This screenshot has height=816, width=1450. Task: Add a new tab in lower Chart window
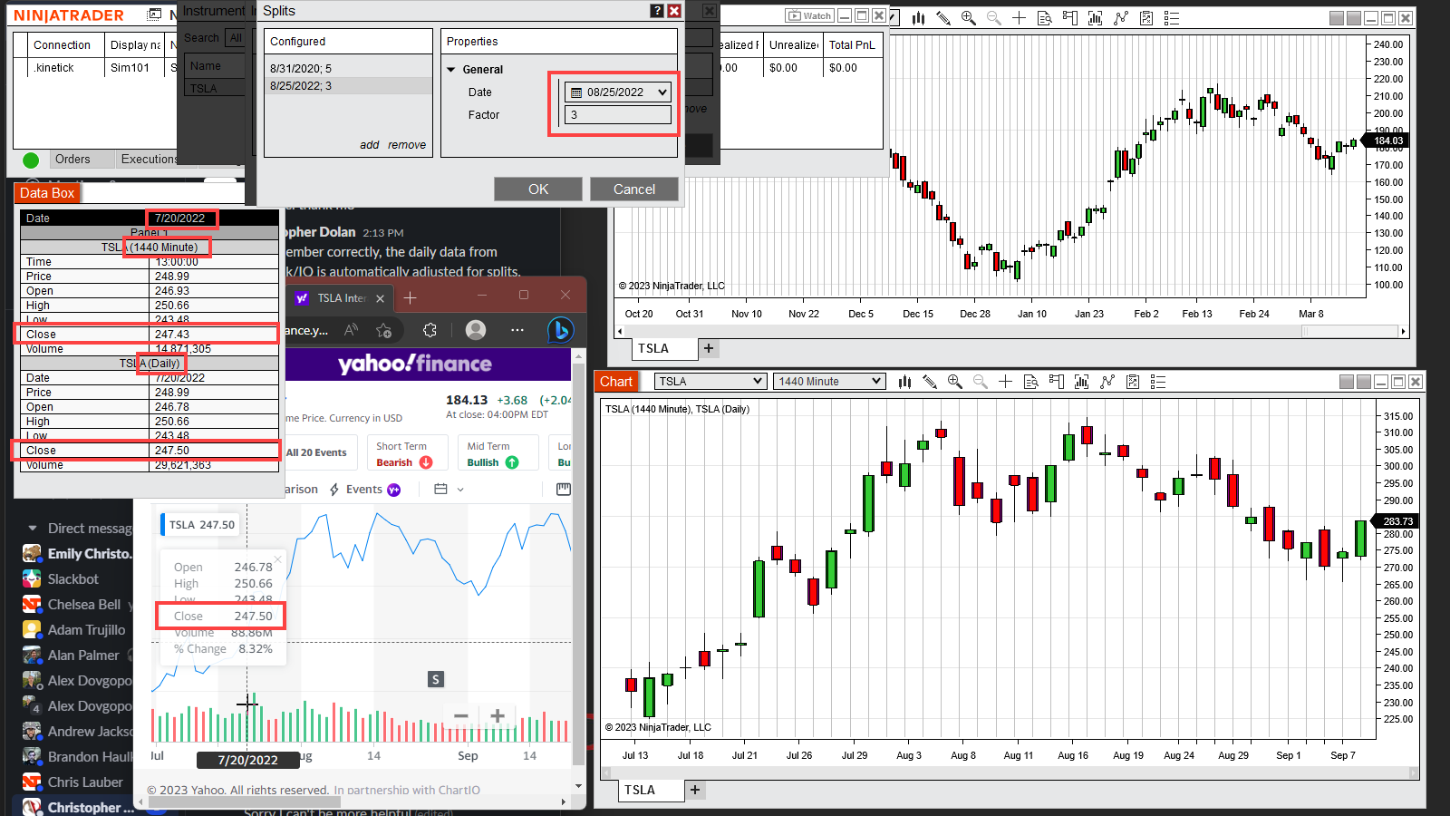pos(695,790)
